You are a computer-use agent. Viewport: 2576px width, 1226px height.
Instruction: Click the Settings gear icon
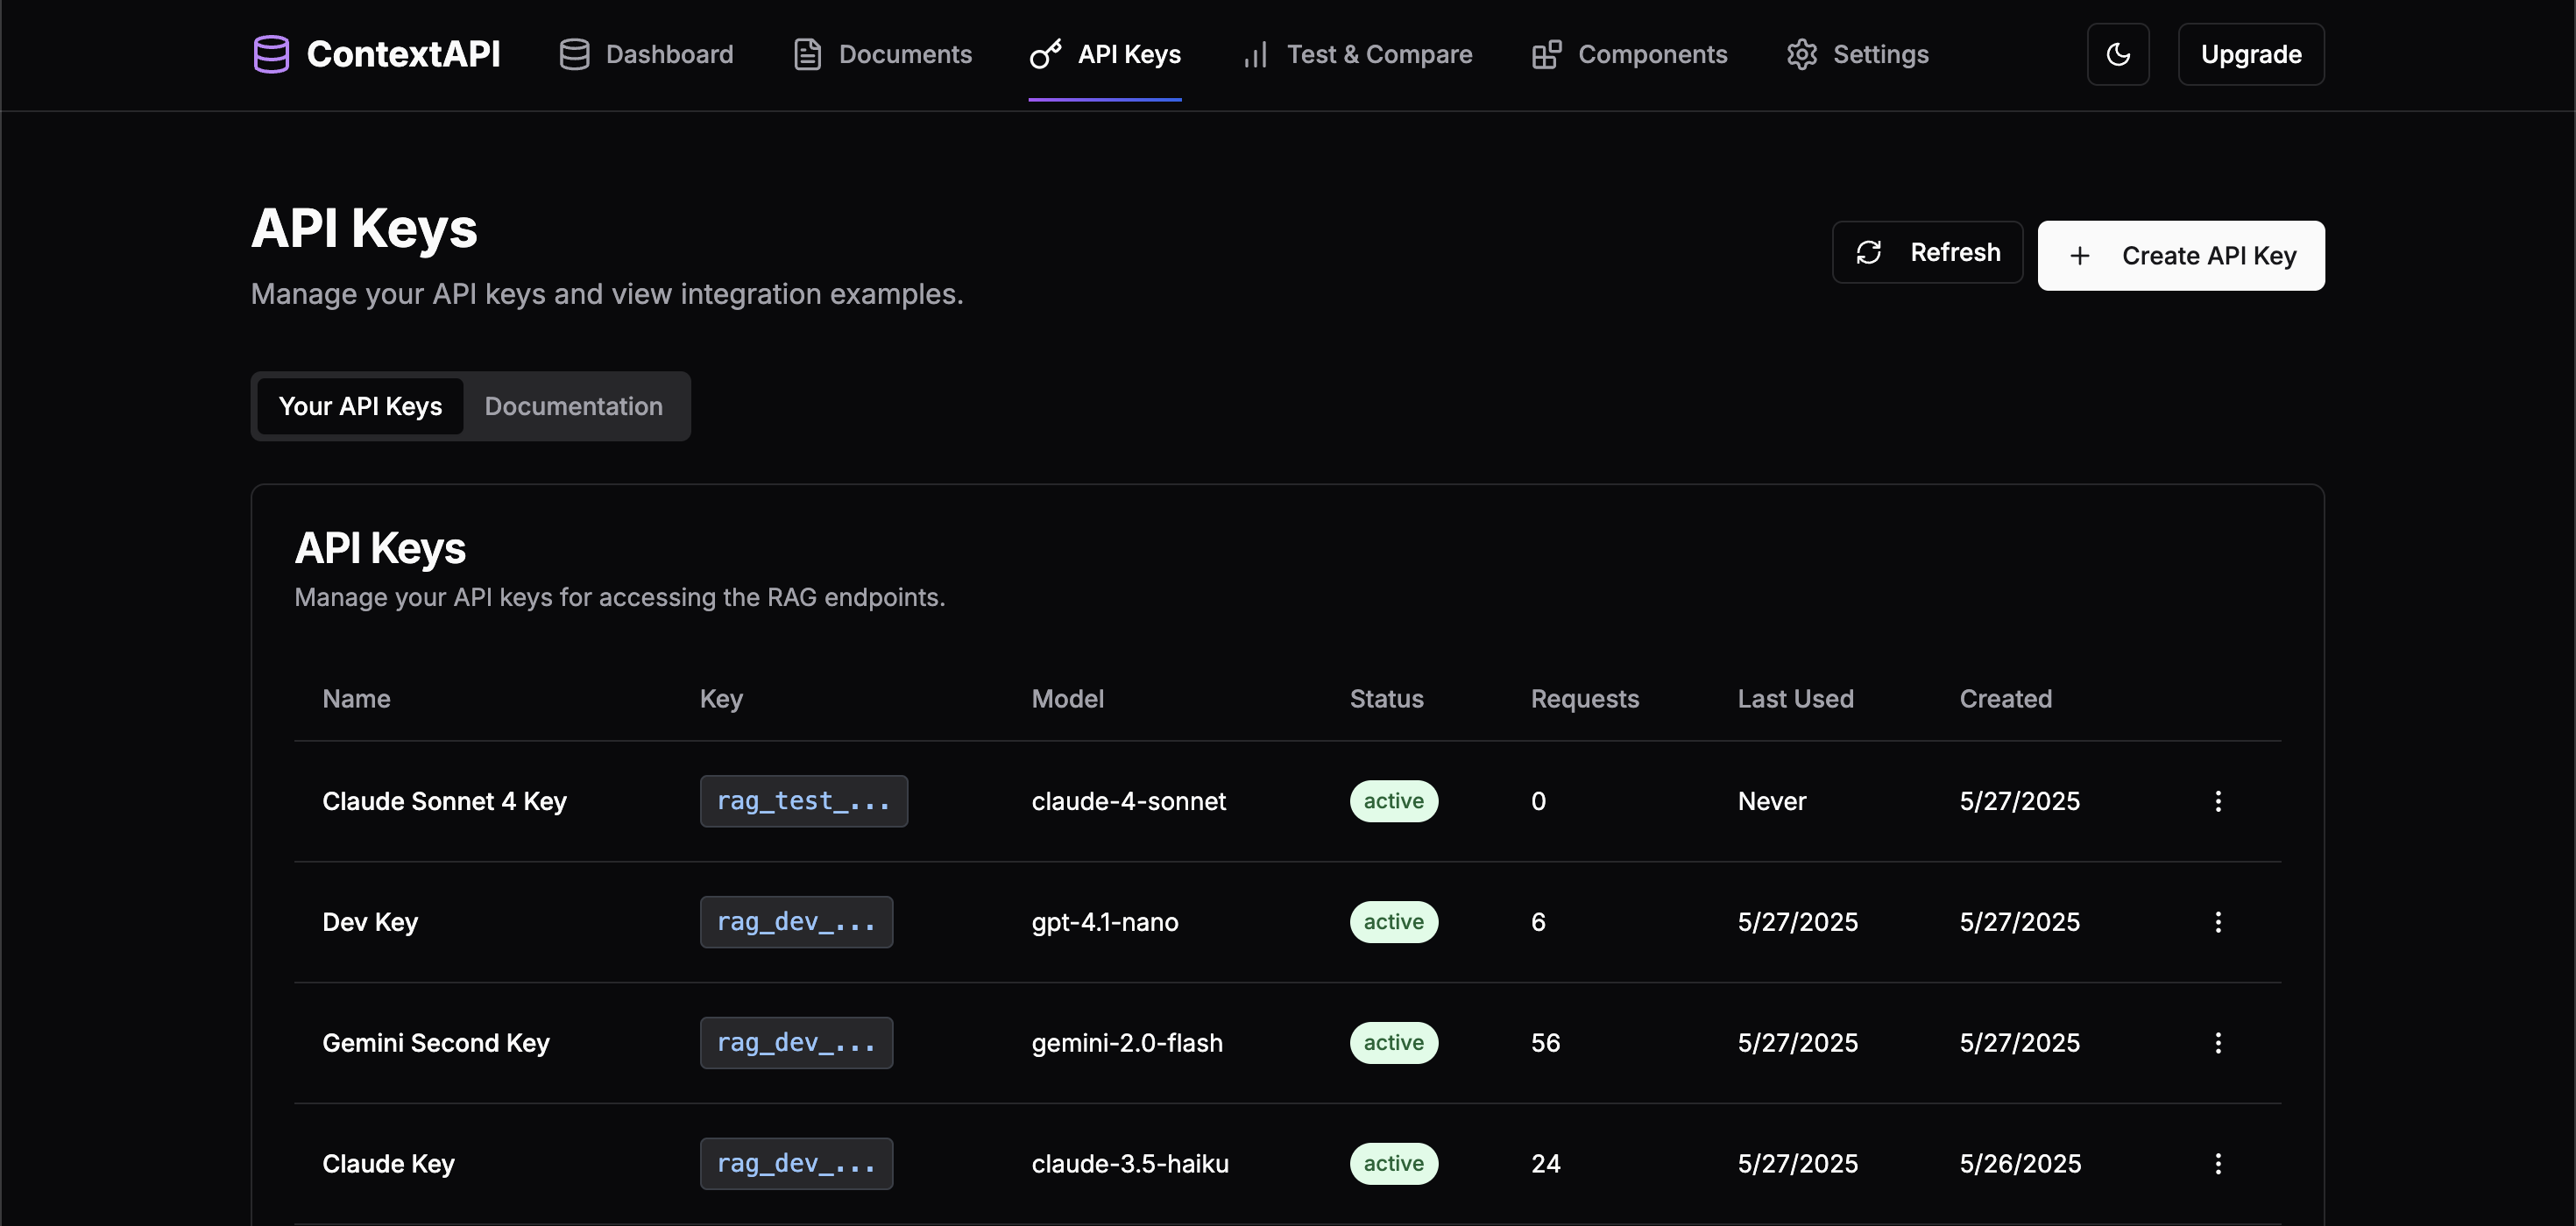[x=1803, y=54]
